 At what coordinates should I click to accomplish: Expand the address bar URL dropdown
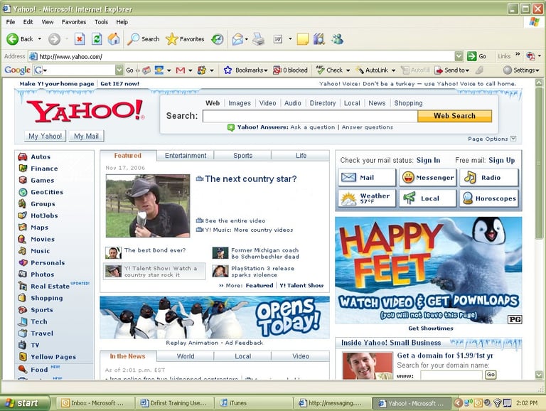[459, 56]
